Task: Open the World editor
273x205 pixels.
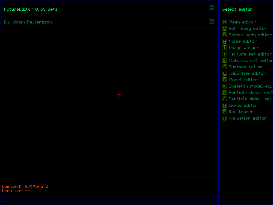Action: pos(243,105)
